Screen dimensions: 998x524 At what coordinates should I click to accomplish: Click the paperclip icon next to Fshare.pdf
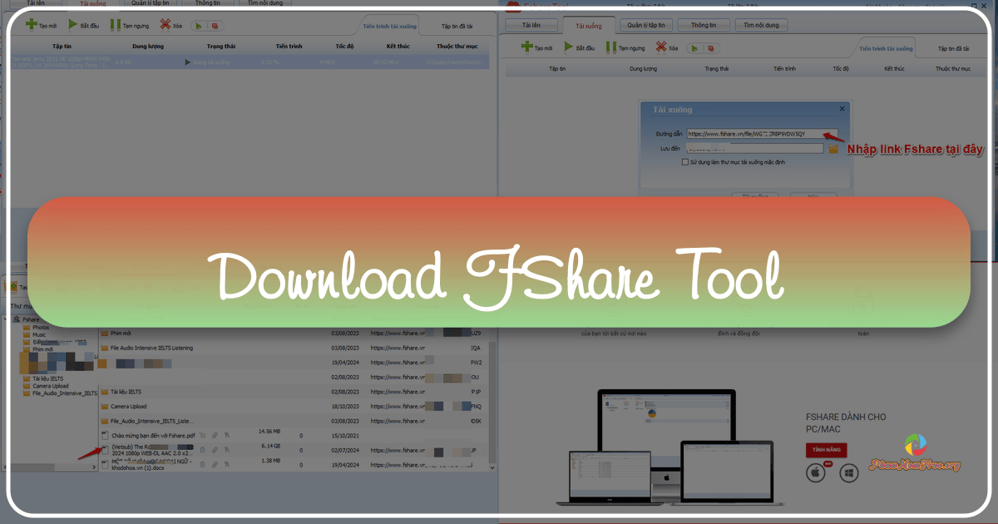click(x=215, y=436)
